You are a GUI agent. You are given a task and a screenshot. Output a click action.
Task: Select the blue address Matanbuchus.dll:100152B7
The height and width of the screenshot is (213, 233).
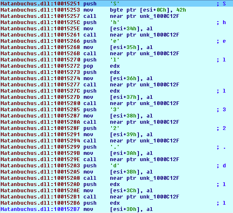[40, 209]
